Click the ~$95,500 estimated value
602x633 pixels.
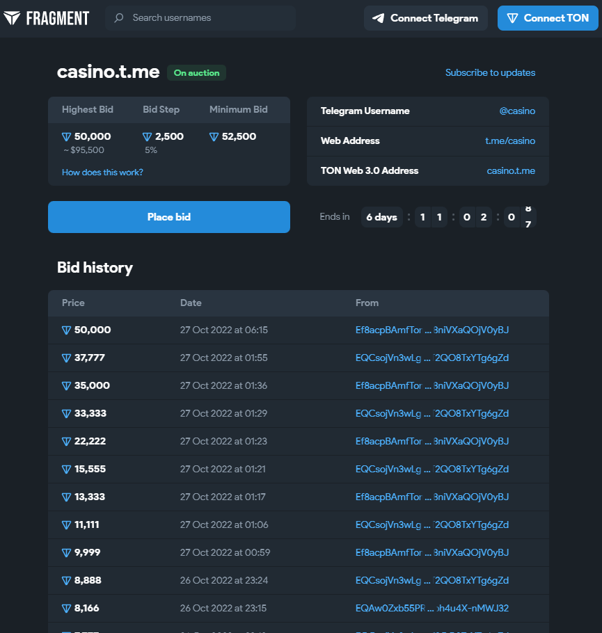(x=84, y=150)
